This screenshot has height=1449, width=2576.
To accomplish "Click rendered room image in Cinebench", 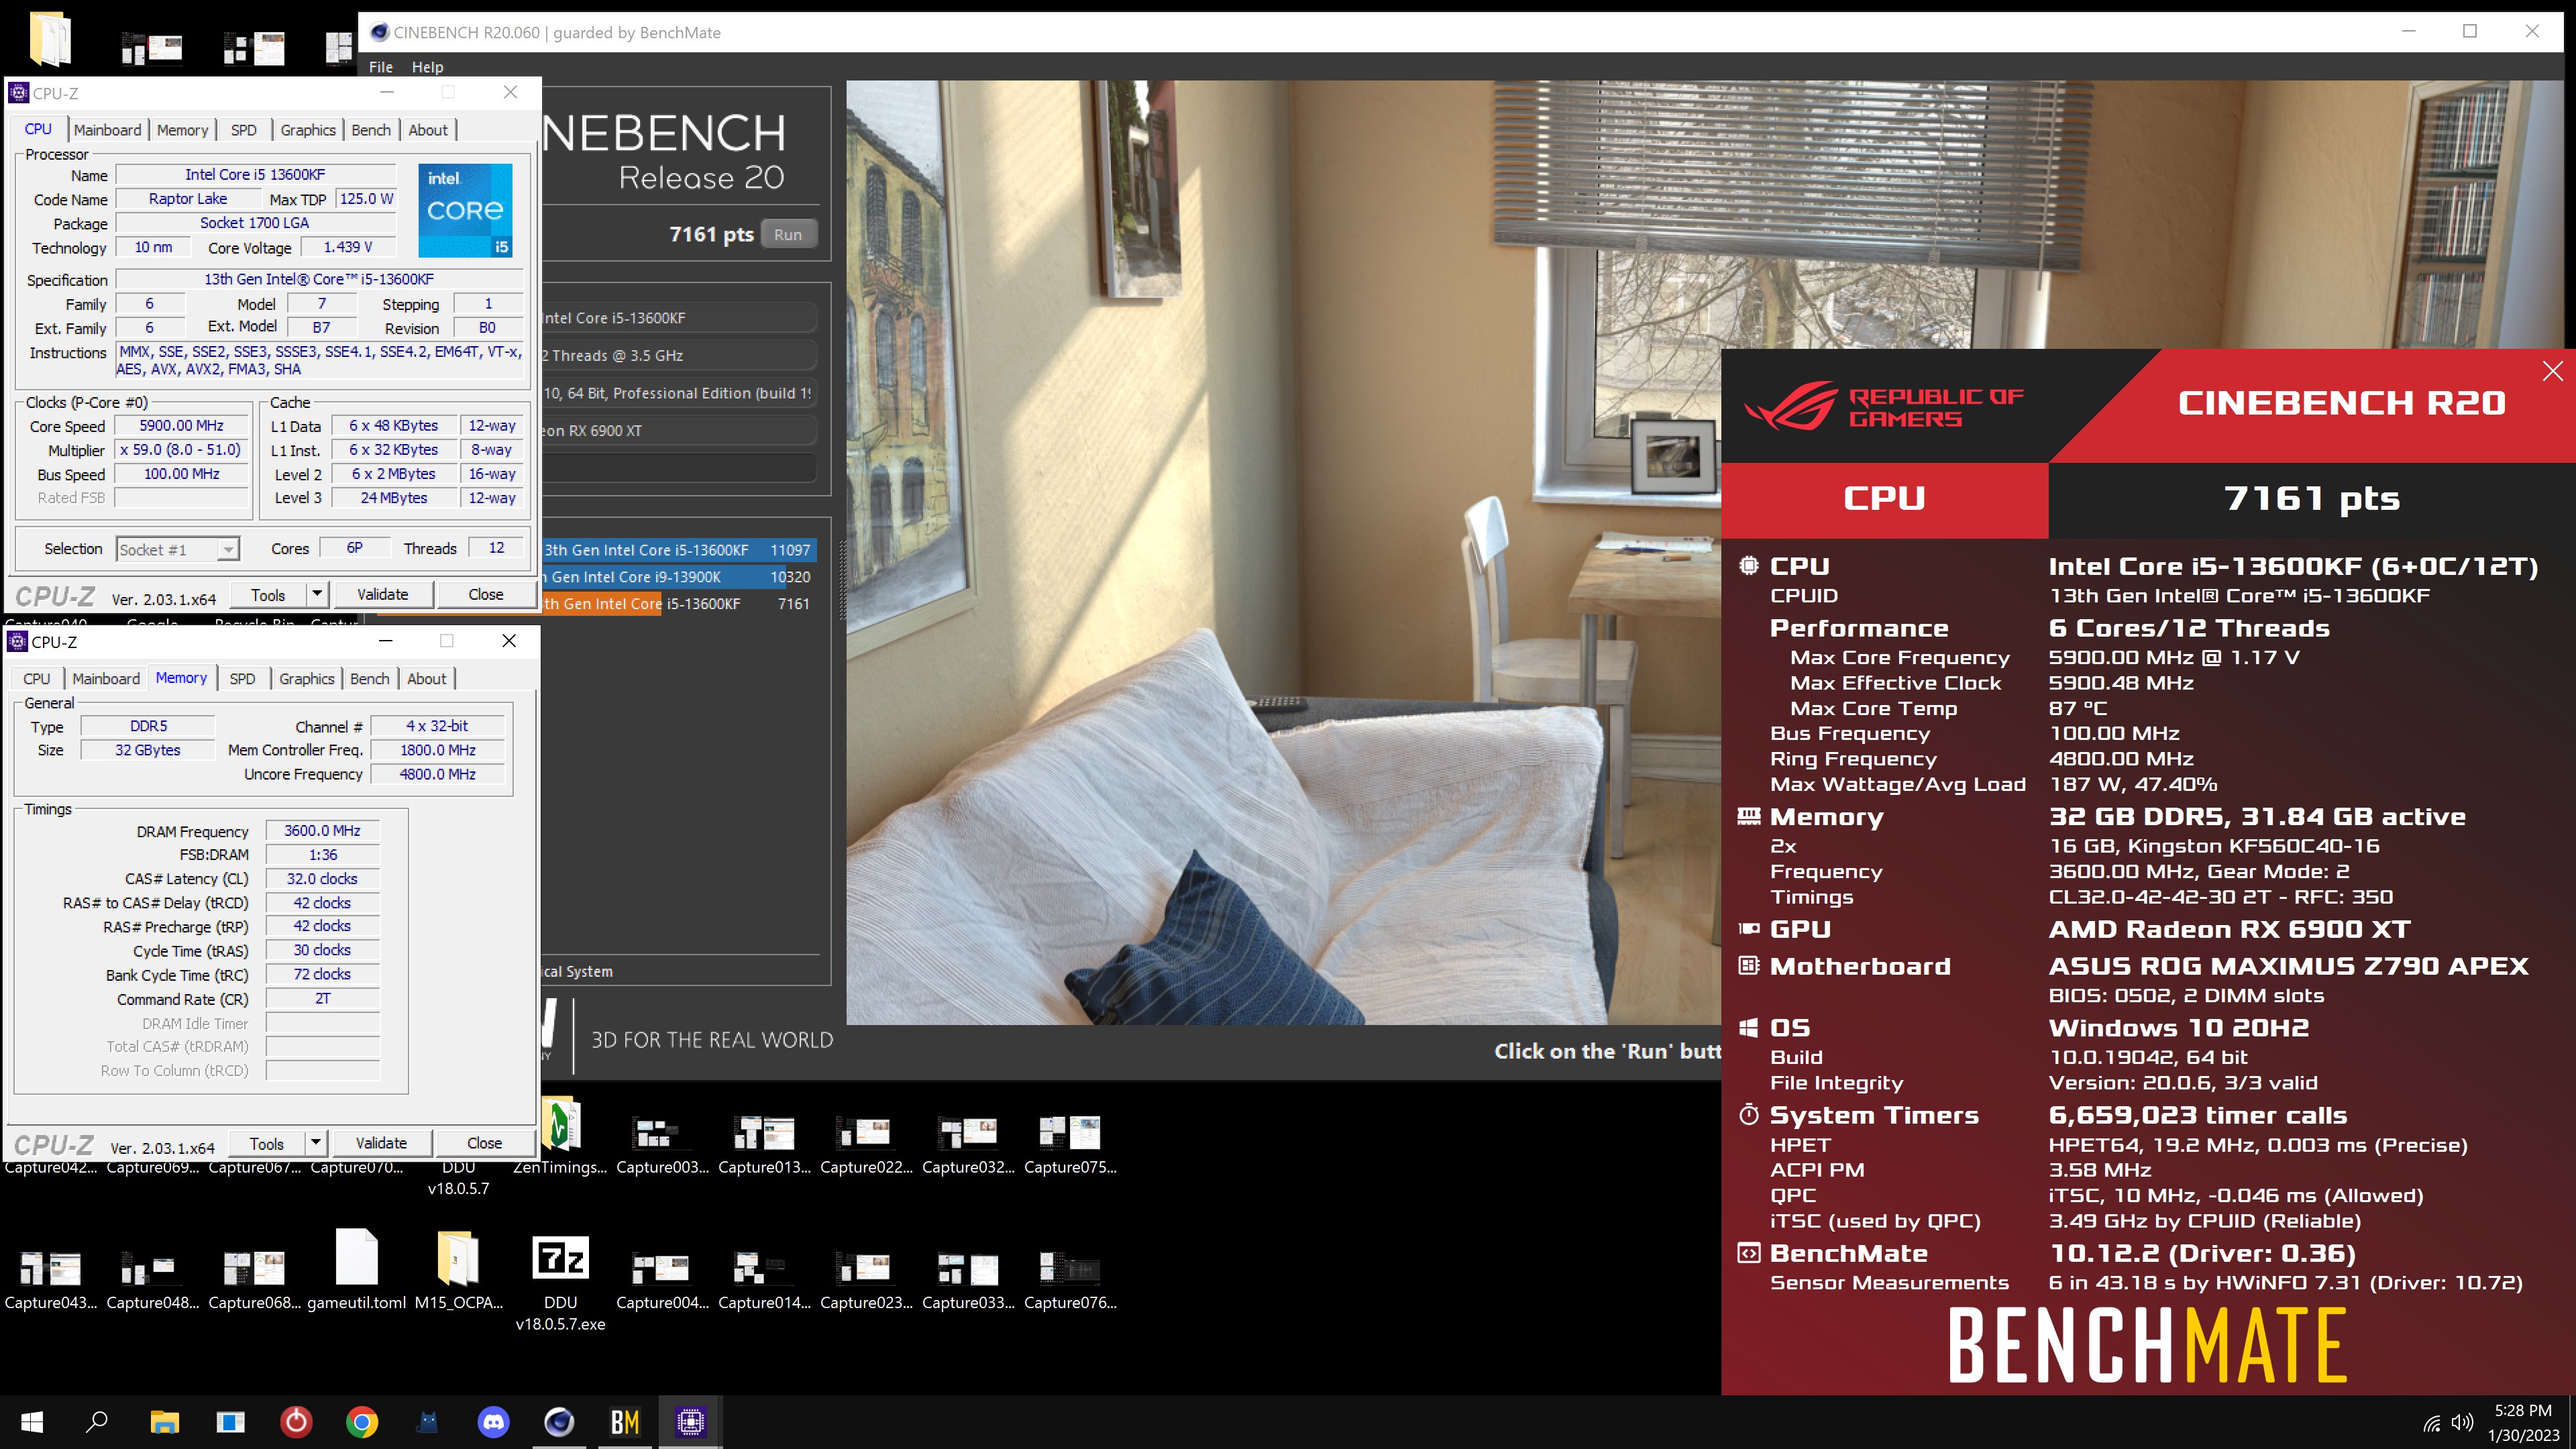I will tap(1284, 553).
